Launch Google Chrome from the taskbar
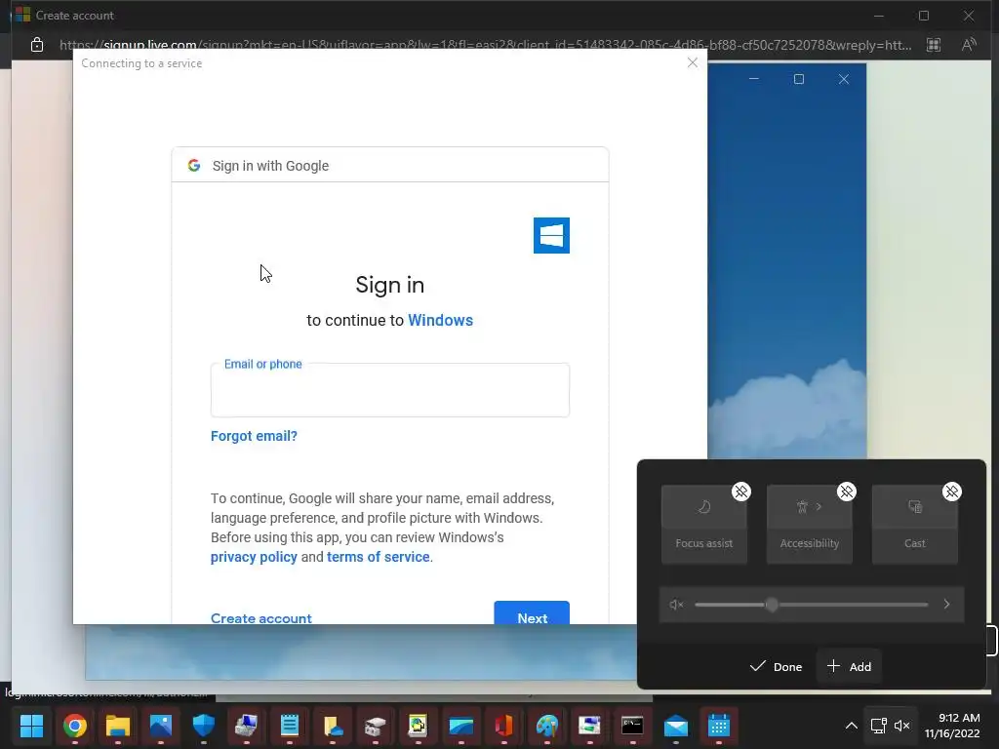This screenshot has height=749, width=999. point(74,725)
